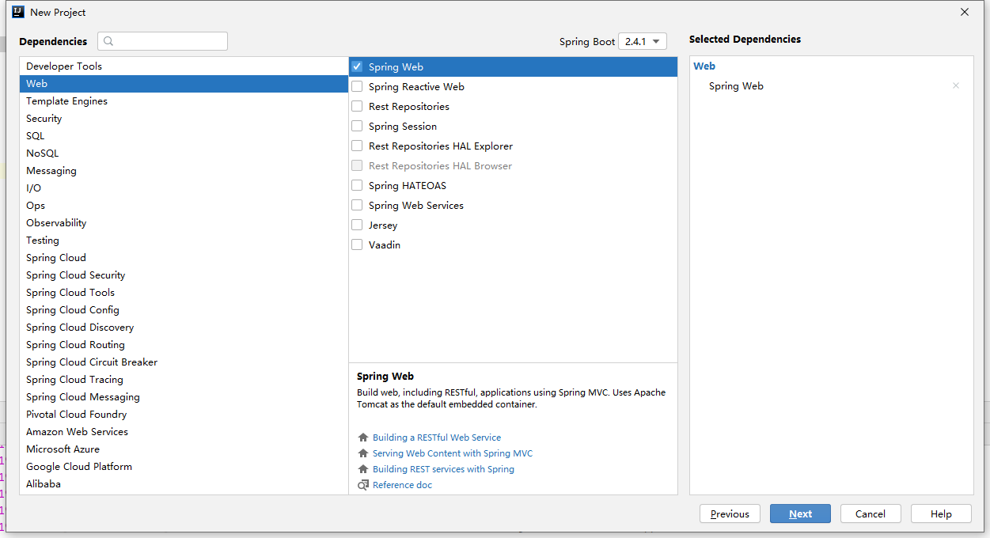Check the Spring HATEOAS checkbox

(x=357, y=186)
